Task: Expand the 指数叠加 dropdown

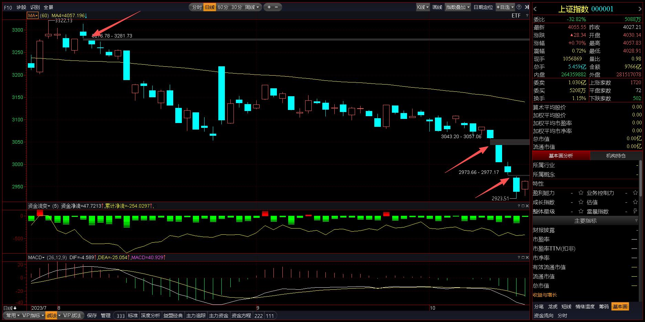Action: click(x=458, y=7)
